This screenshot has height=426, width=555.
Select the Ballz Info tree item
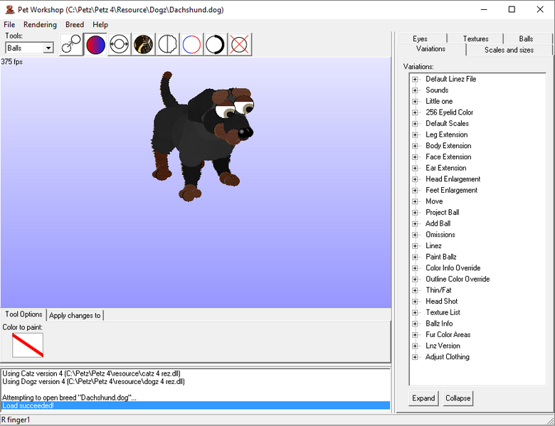click(439, 324)
